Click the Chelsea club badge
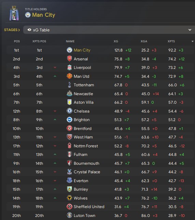Image resolution: width=195 pixels, height=220 pixels. point(69,111)
